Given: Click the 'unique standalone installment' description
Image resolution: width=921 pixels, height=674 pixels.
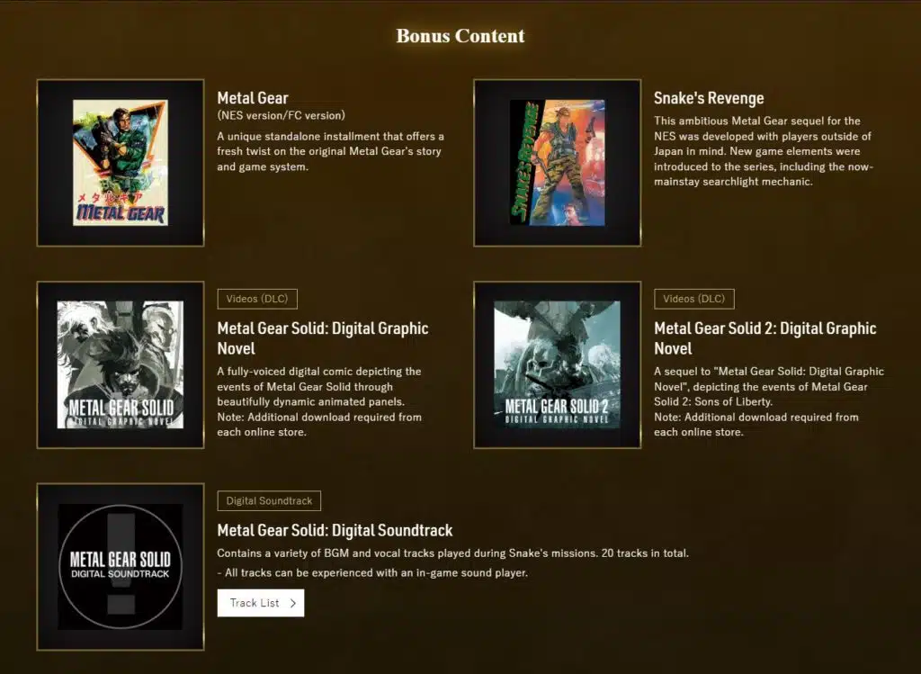Looking at the screenshot, I should click(331, 151).
